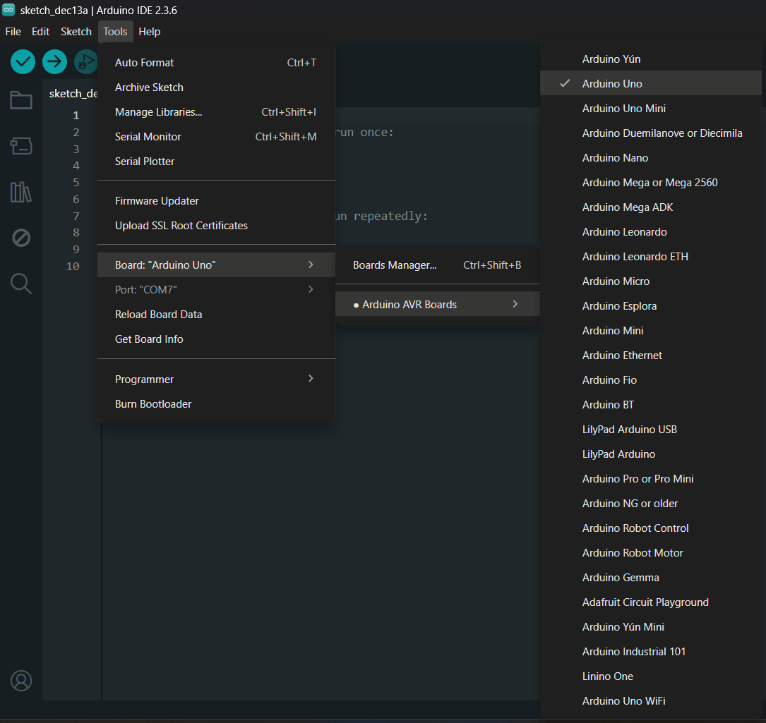Click the account profile icon at bottom-left
Image resolution: width=766 pixels, height=723 pixels.
point(21,681)
